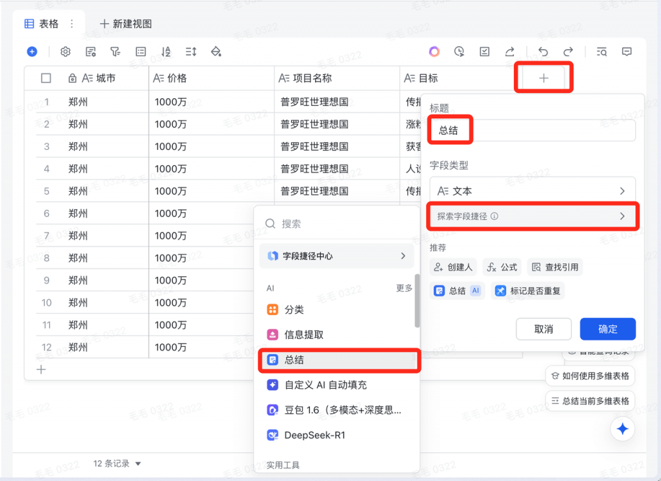The image size is (661, 481).
Task: Click the blue add record icon
Action: pyautogui.click(x=32, y=52)
